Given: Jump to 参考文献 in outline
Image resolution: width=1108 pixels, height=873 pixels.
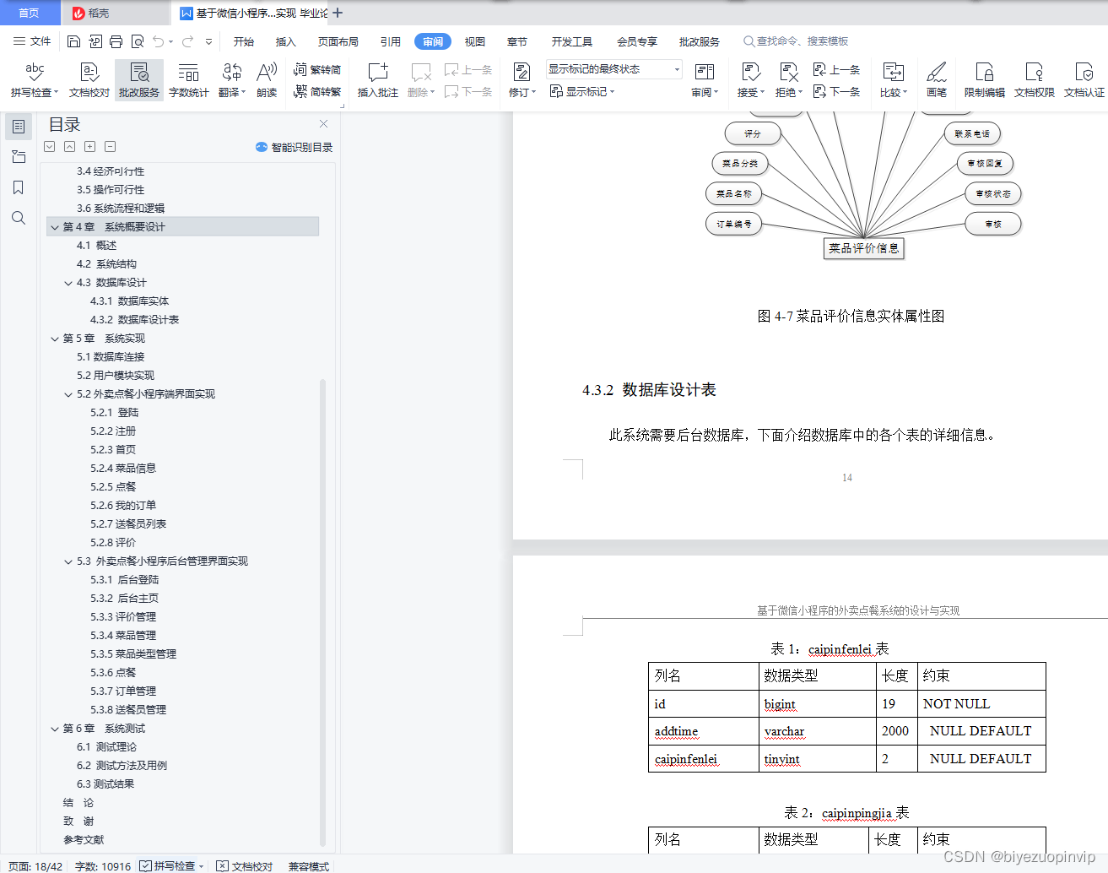Looking at the screenshot, I should tap(84, 840).
